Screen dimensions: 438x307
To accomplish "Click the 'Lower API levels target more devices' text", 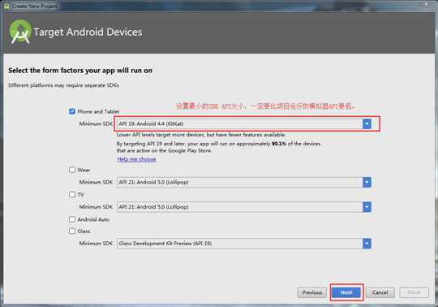I will click(201, 135).
